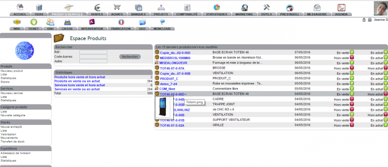Open the Prestadoli icon
This screenshot has height=167, width=388.
[289, 8]
